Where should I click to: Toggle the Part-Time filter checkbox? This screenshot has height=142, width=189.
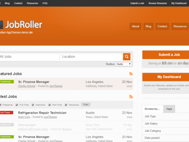point(50,105)
